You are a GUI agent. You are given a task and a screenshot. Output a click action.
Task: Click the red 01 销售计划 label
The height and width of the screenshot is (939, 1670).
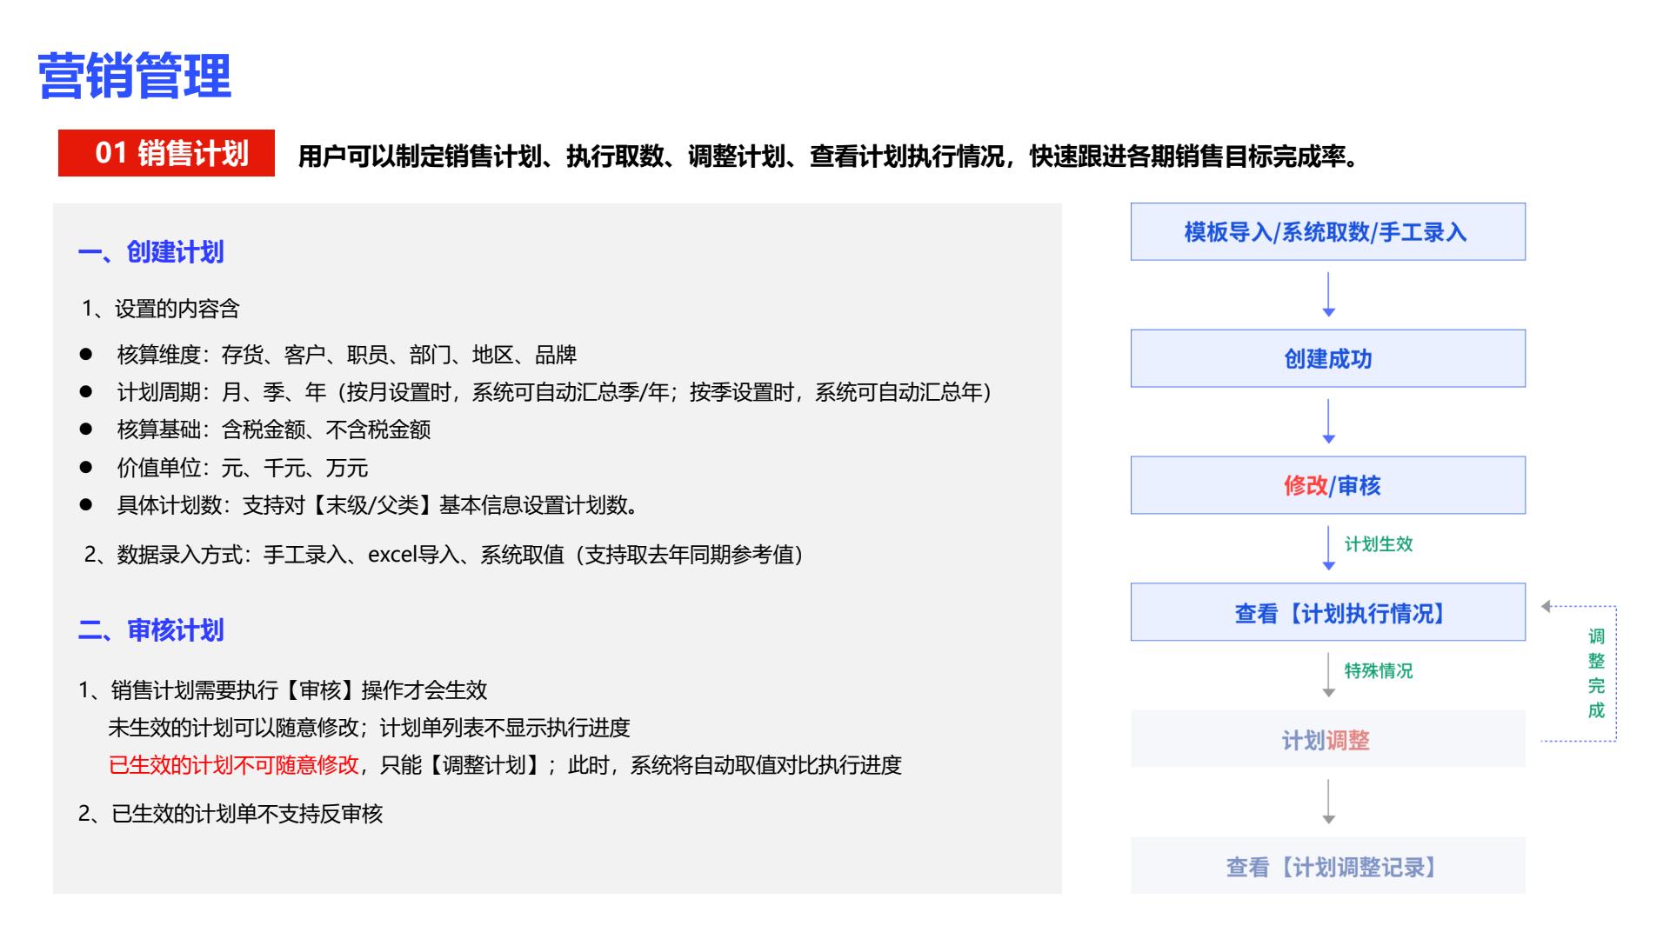(x=166, y=153)
